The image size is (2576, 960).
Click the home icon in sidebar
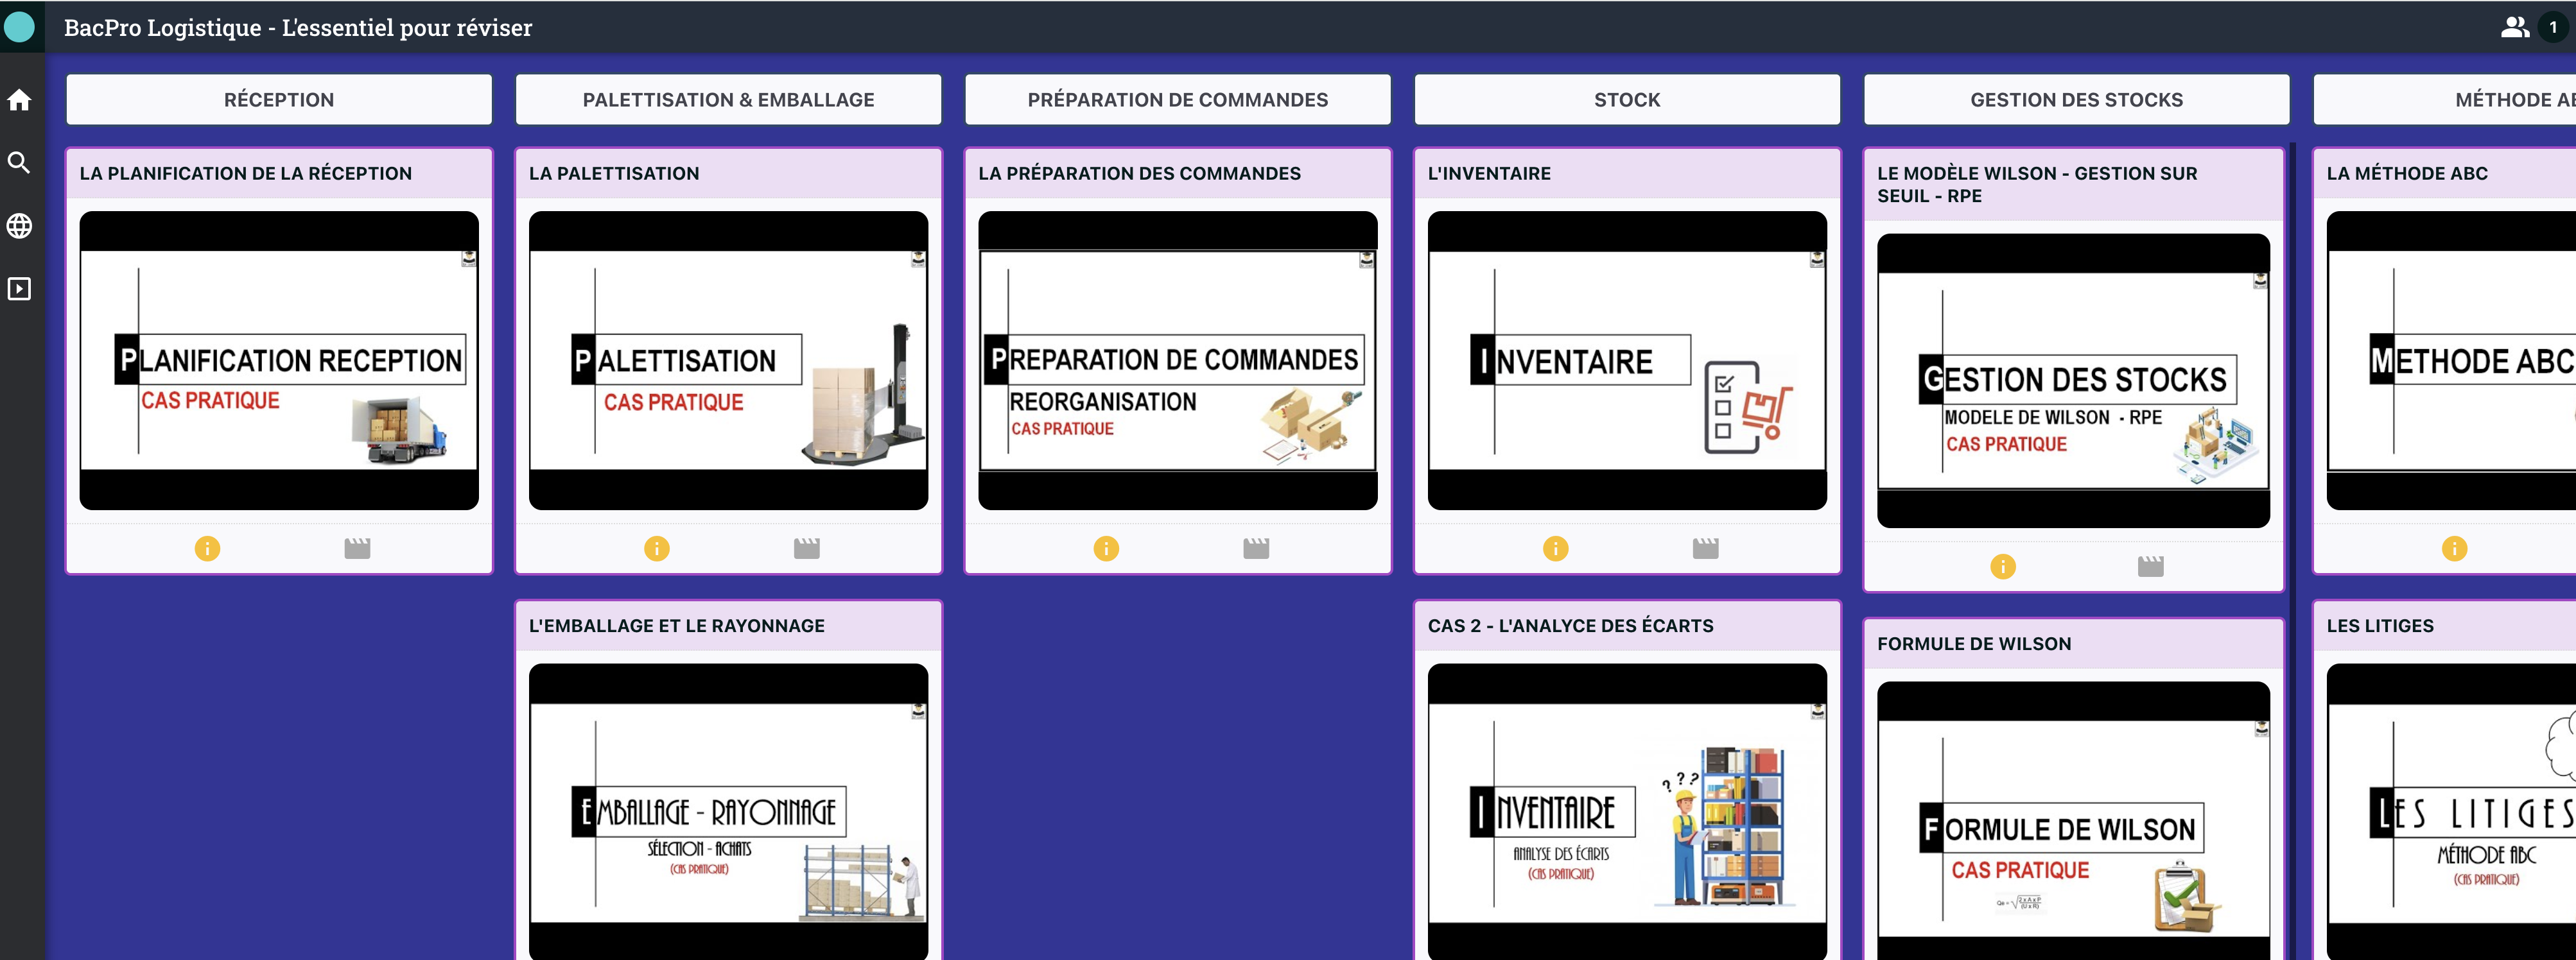pos(19,100)
